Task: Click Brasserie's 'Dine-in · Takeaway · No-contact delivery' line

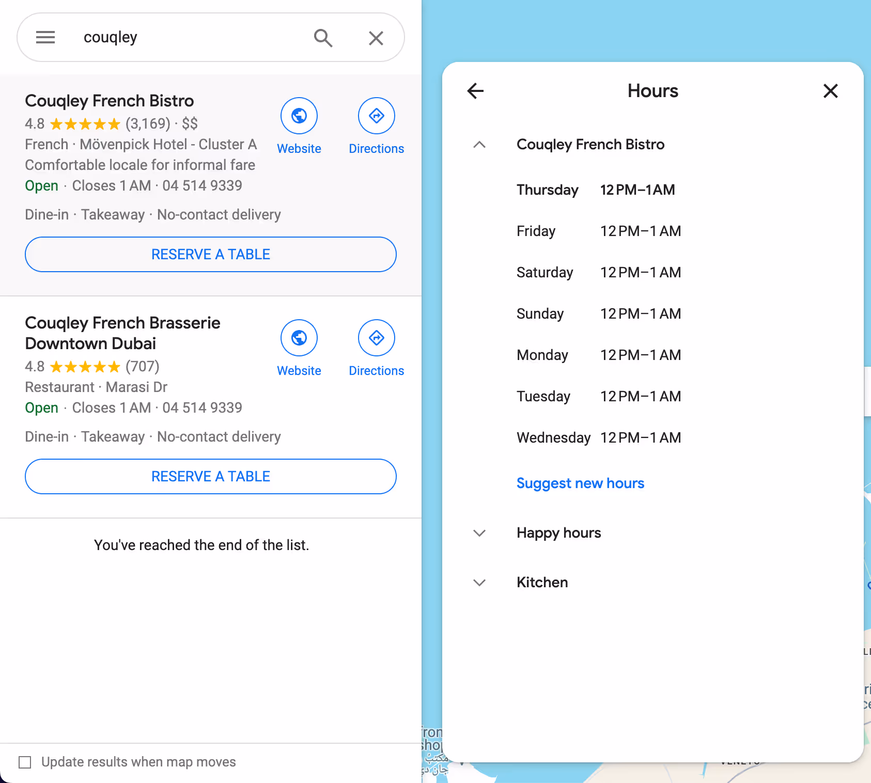Action: pos(153,437)
